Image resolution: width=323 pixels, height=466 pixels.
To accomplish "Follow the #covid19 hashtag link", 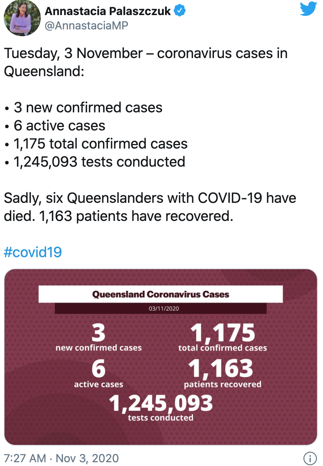I will click(32, 252).
